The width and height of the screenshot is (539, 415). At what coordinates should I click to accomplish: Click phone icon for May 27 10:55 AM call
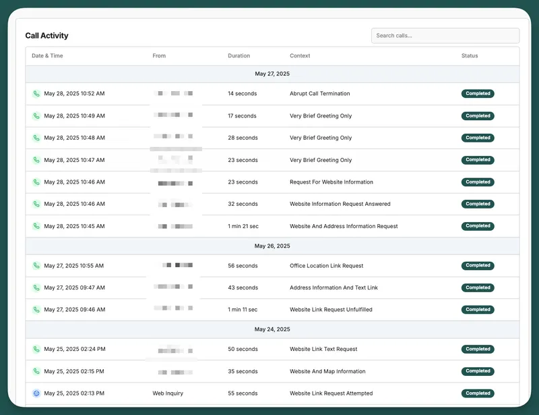coord(36,265)
